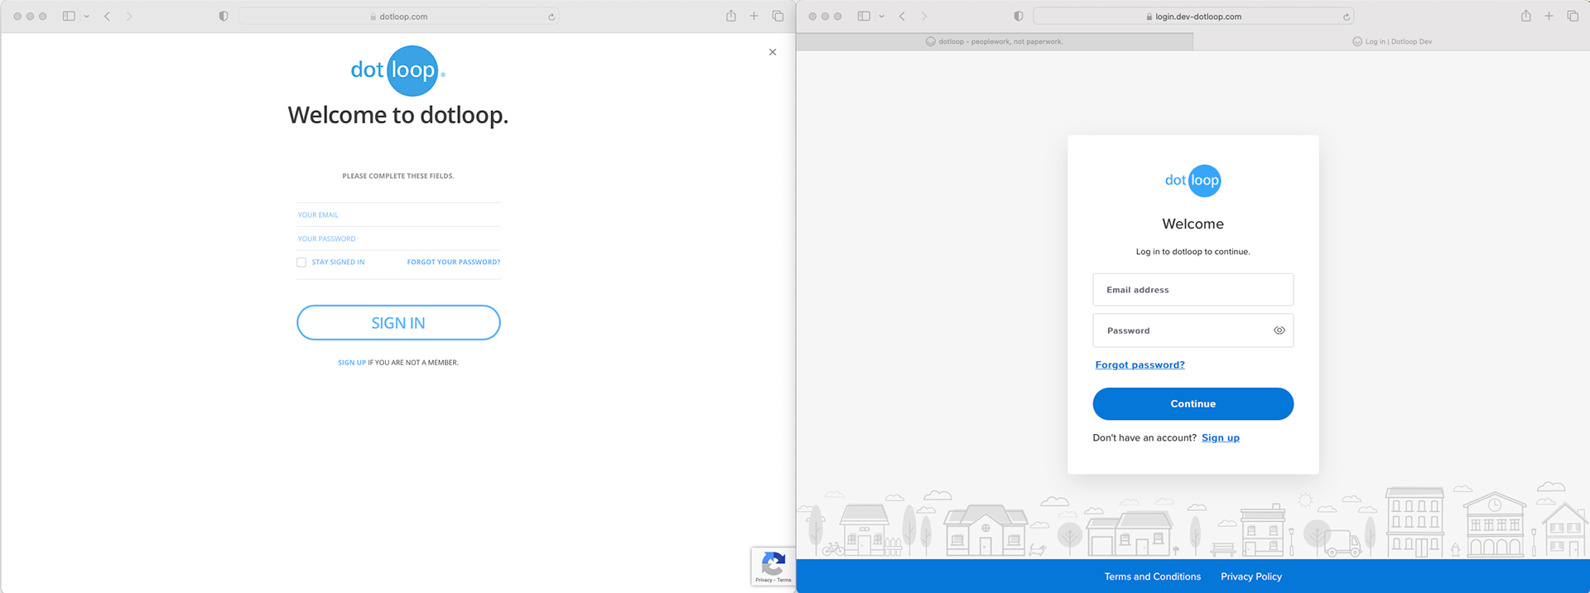Show tab overview in left Safari window
The width and height of the screenshot is (1590, 593).
point(778,16)
